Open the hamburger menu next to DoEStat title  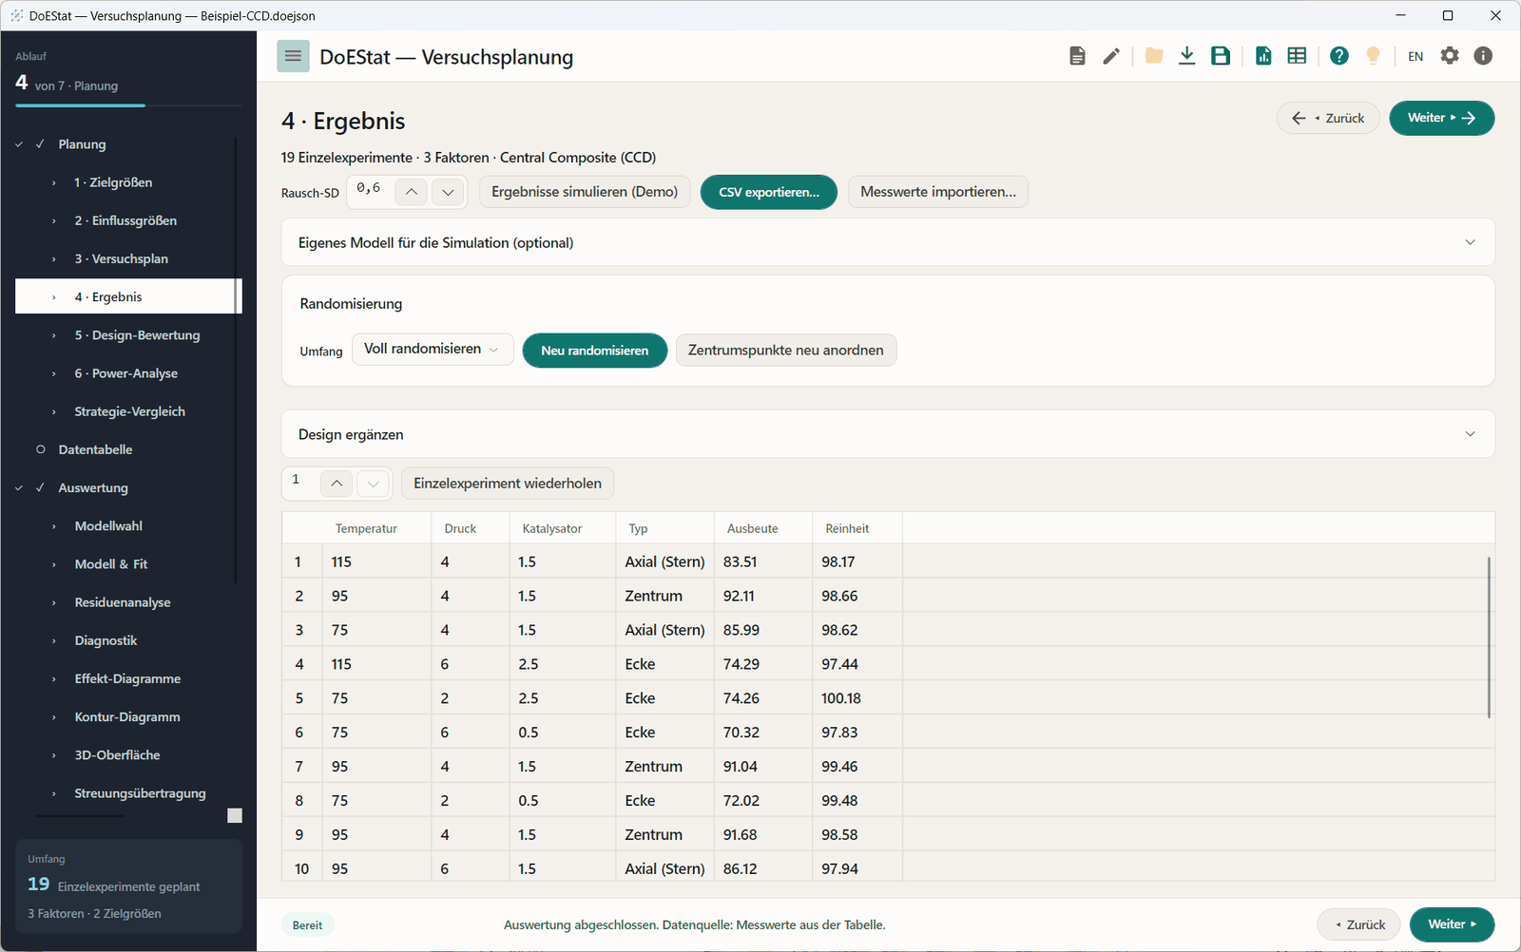[x=293, y=56]
